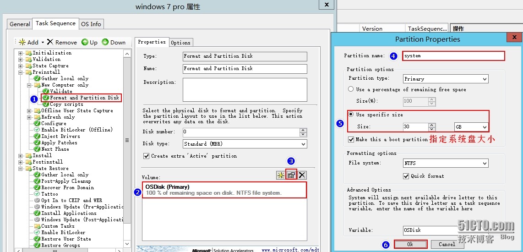Viewport: 523px width, 252px height.
Task: Click the Remove X icon
Action: pos(50,42)
